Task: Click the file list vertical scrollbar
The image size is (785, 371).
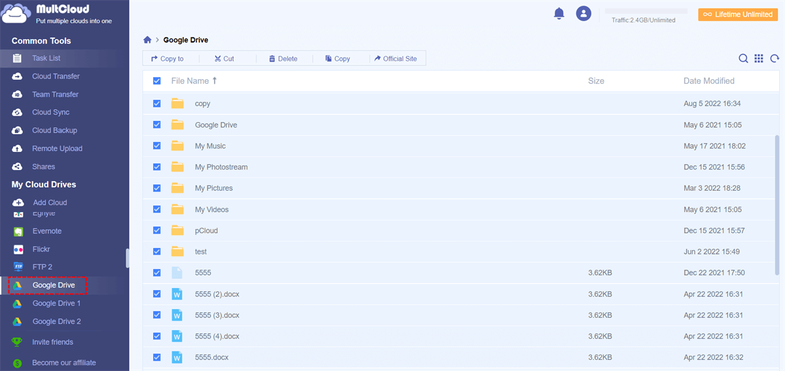Action: (777, 205)
